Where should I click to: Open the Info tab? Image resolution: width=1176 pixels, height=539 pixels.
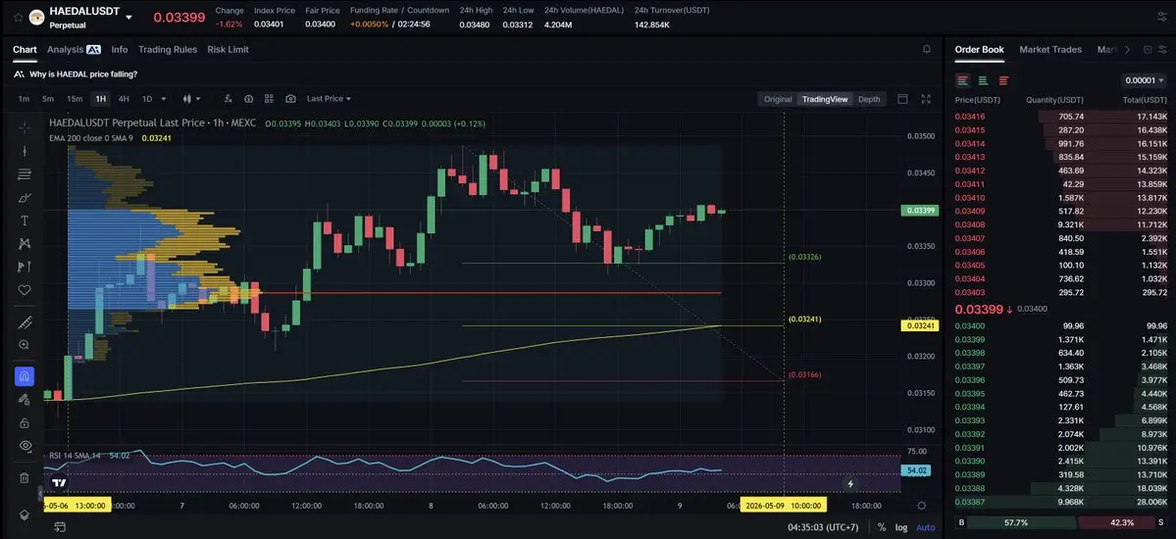pyautogui.click(x=120, y=49)
